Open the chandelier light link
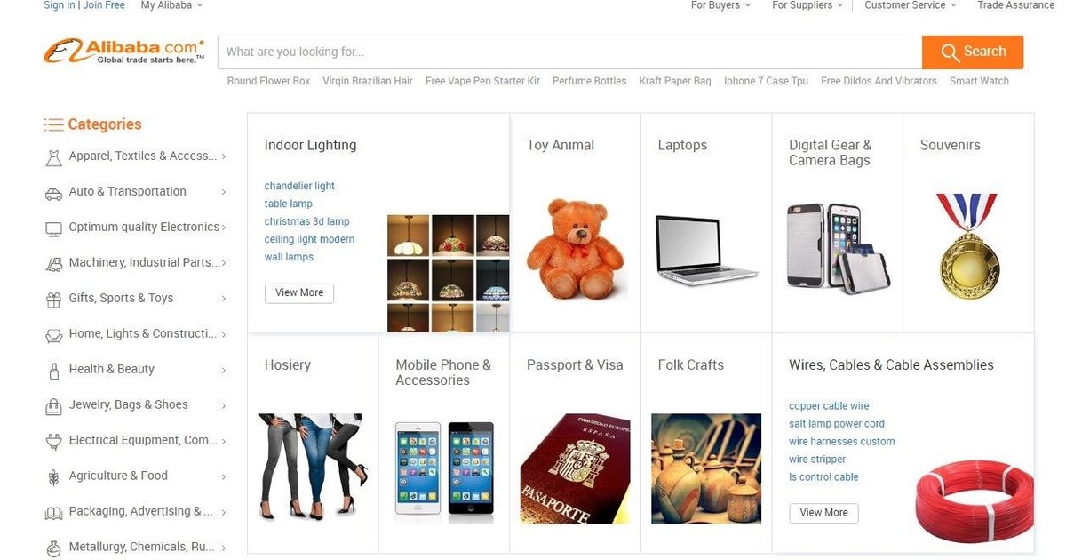1066x560 pixels. (299, 186)
